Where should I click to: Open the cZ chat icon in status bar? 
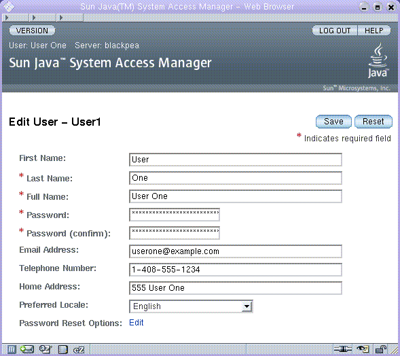(x=79, y=350)
